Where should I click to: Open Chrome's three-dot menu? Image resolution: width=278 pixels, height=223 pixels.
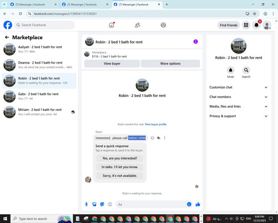point(273,14)
